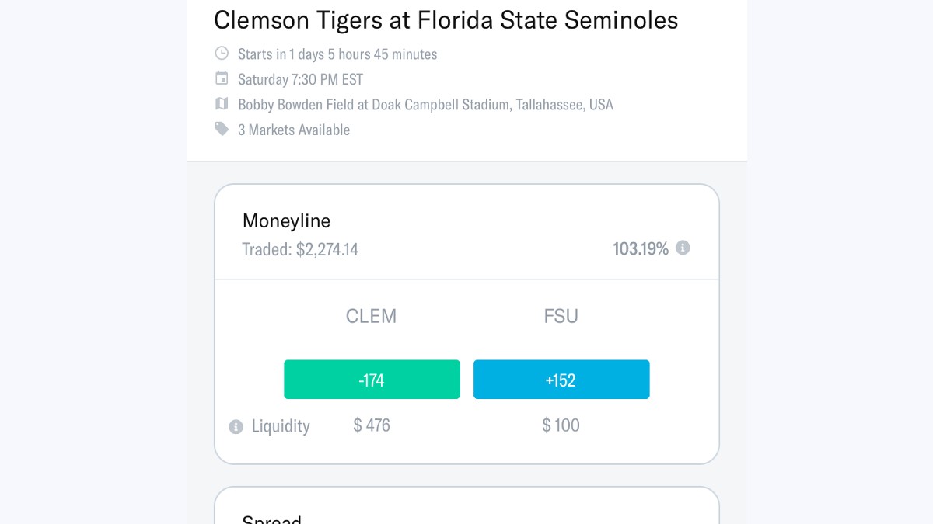This screenshot has width=933, height=524.
Task: Click the Saturday 7:30 PM EST text
Action: [x=300, y=79]
